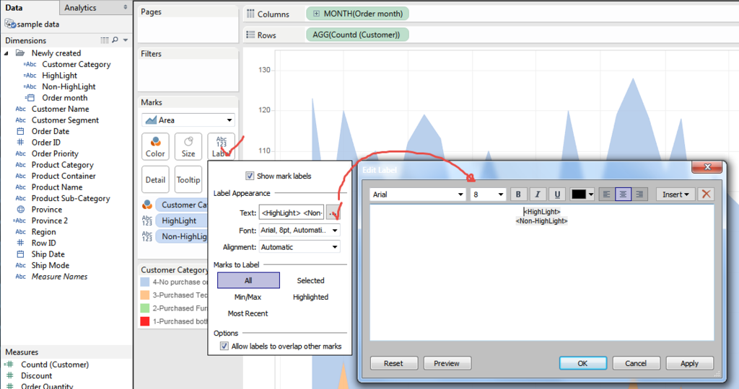Click the Order ID number icon
Screen dimensions: 739x389
coord(20,142)
